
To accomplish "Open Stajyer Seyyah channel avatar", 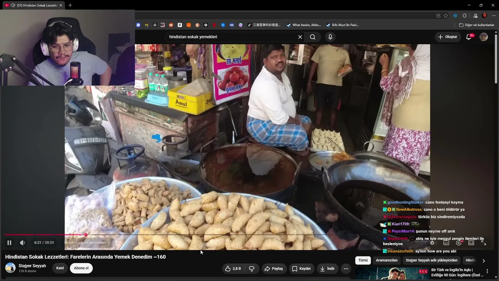I will [11, 268].
